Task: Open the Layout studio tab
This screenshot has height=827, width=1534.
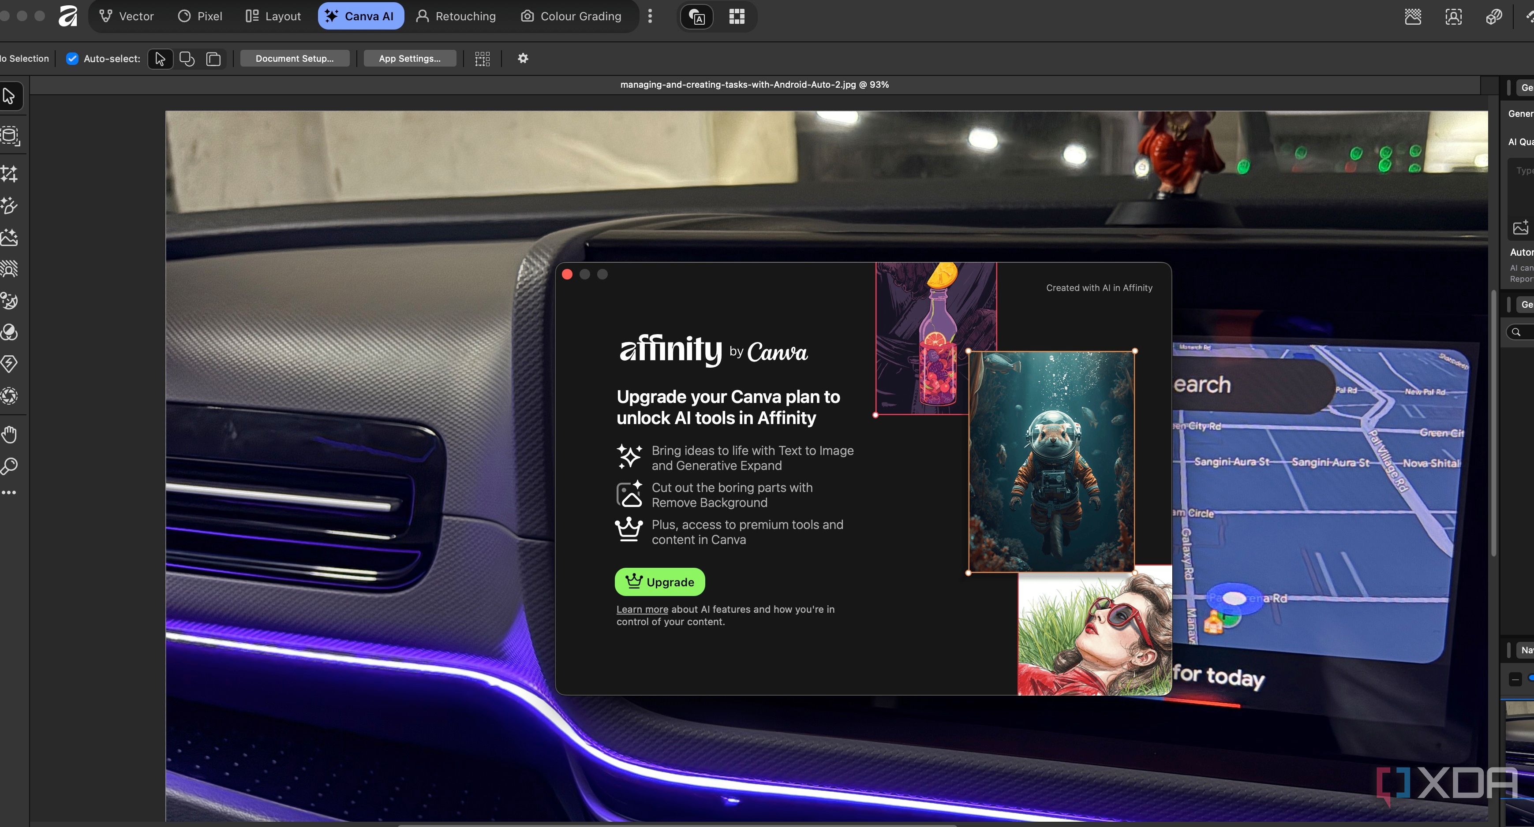Action: [273, 16]
